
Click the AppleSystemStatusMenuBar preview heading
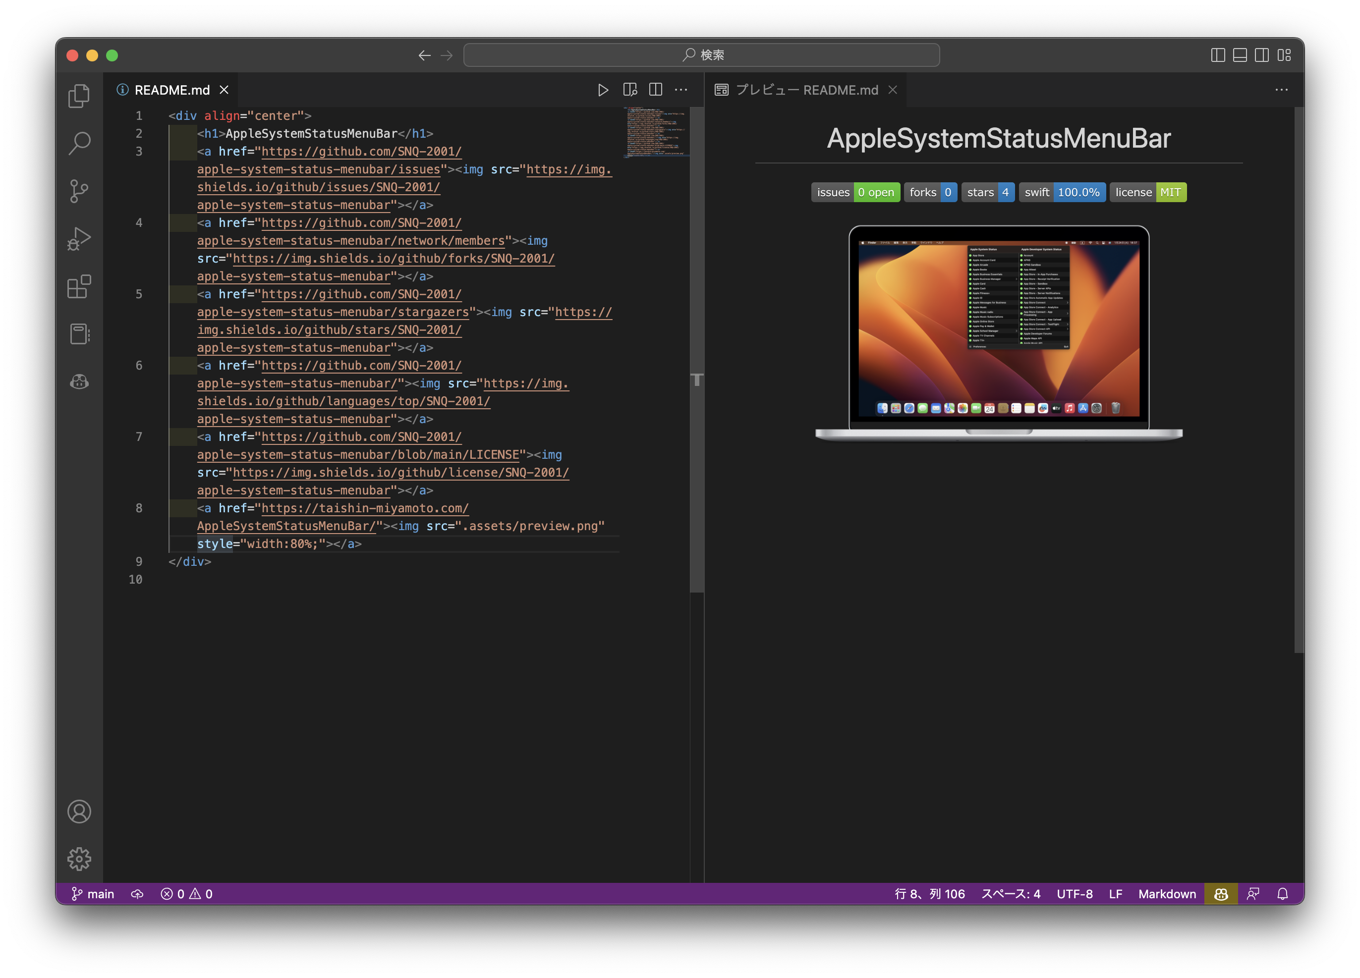click(x=999, y=138)
